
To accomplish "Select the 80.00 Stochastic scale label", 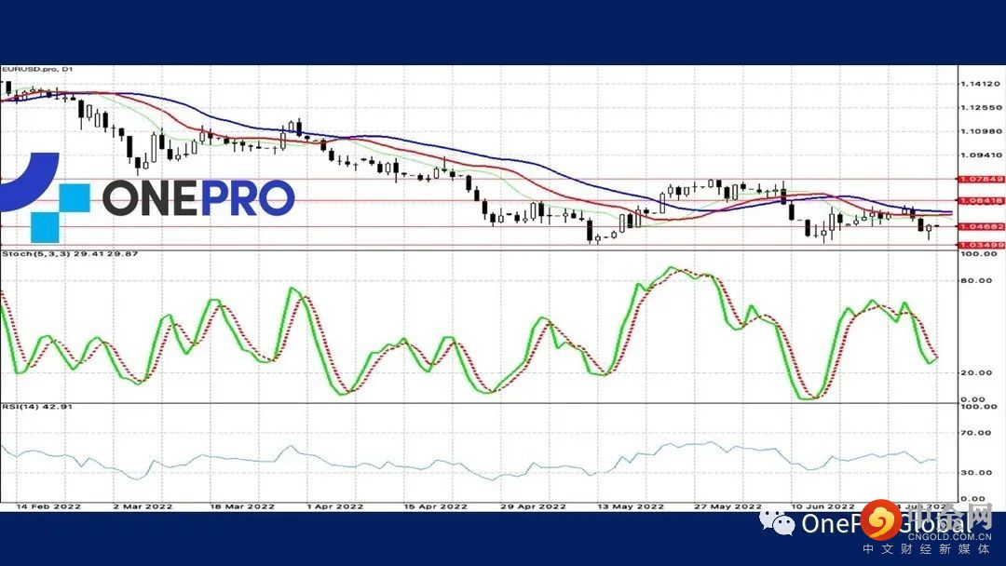I will click(975, 281).
